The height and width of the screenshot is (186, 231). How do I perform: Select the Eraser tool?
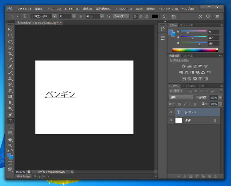coord(10,90)
